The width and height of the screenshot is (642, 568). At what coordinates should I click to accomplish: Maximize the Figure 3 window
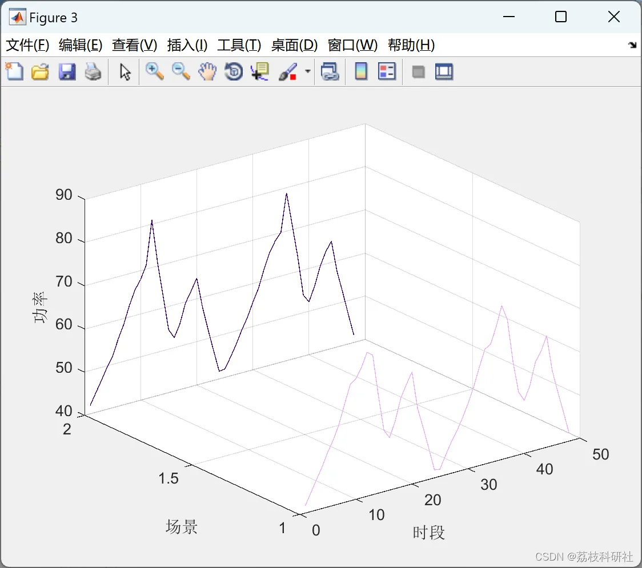pyautogui.click(x=560, y=17)
